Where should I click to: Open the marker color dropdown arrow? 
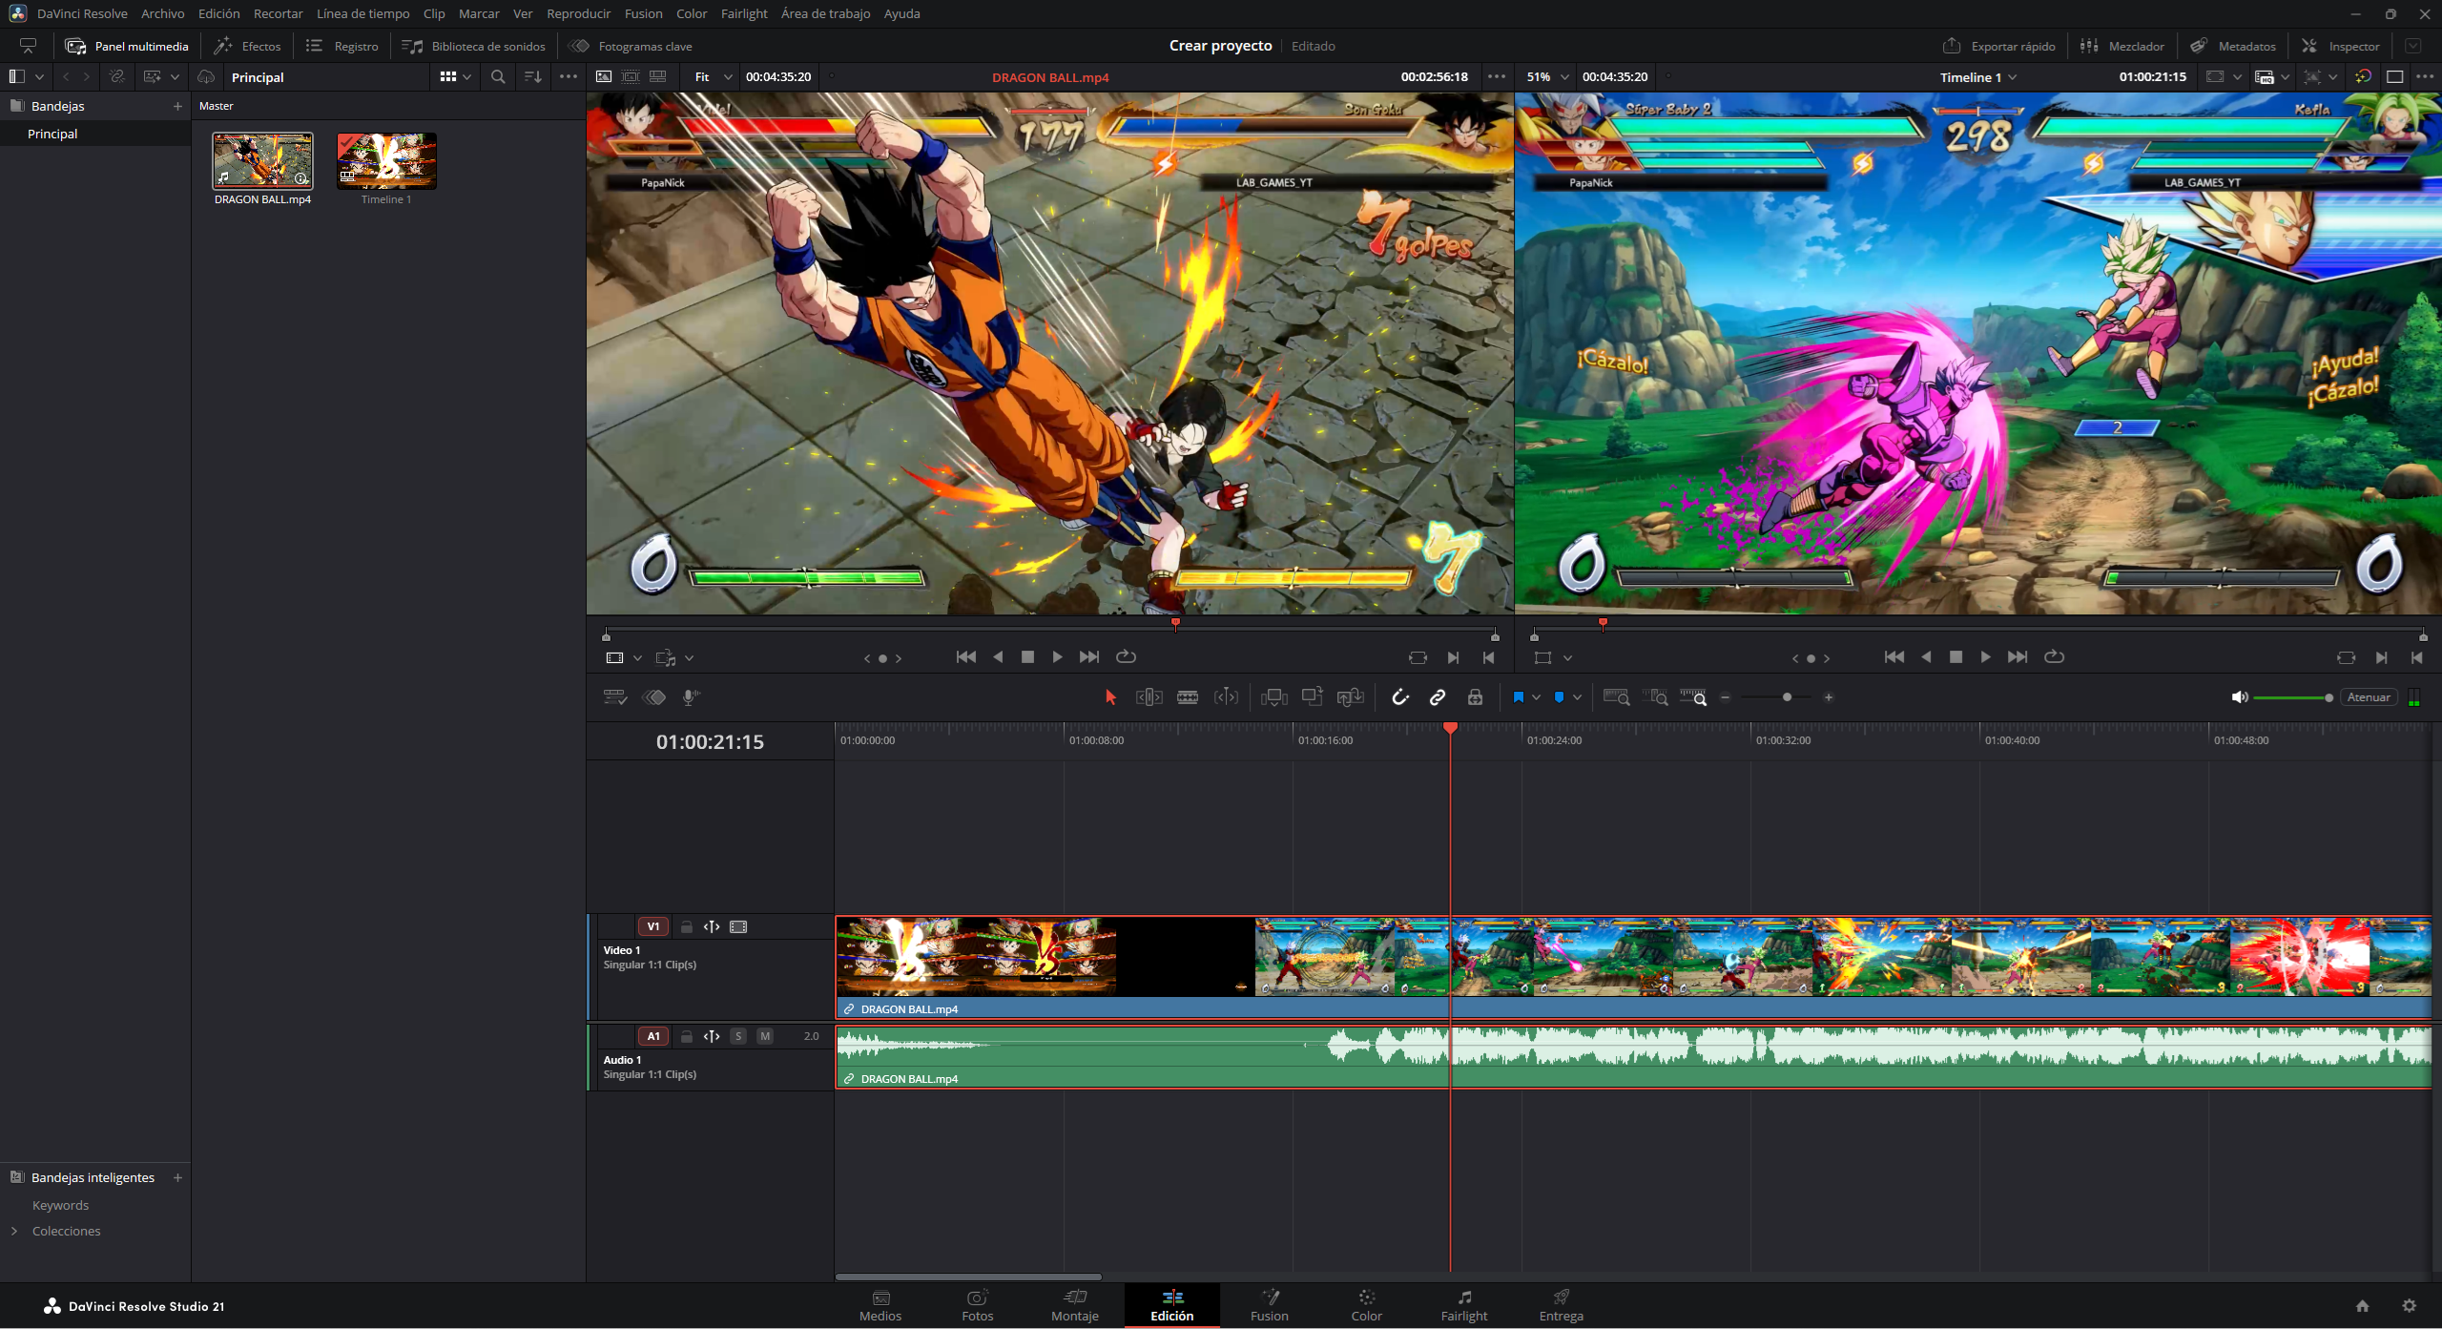[1578, 697]
